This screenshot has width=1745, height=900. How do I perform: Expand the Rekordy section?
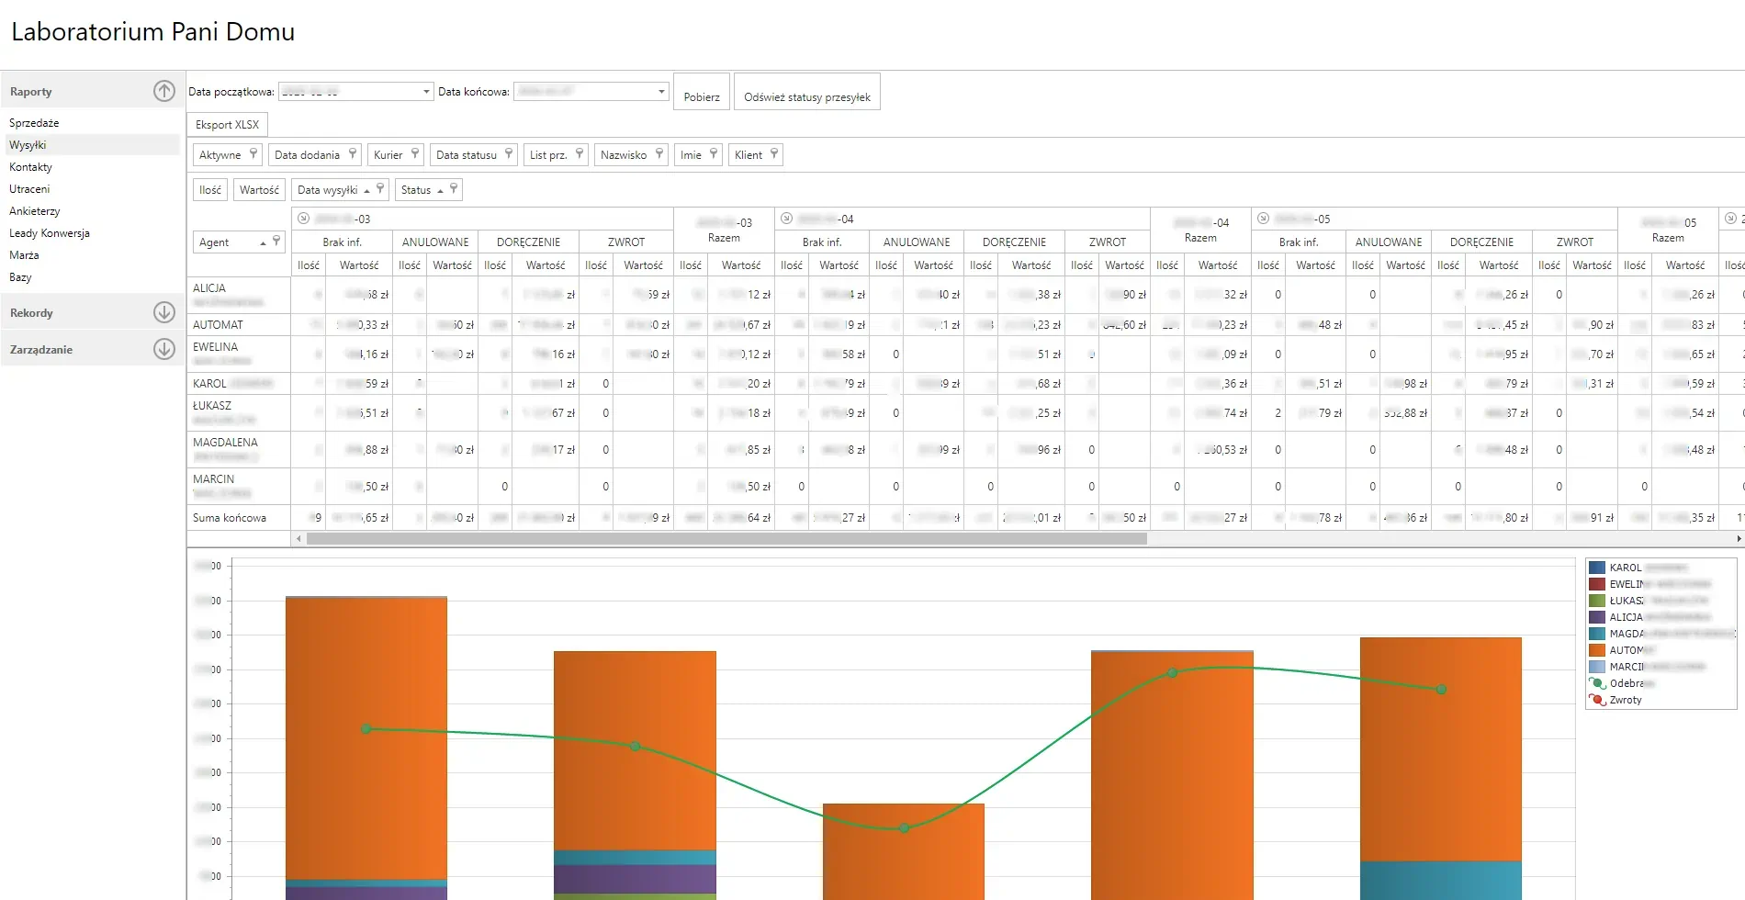(163, 312)
